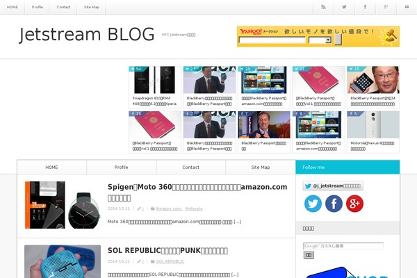Open the SOL REPUBLIC PUNK post title
The image size is (417, 278).
167,250
